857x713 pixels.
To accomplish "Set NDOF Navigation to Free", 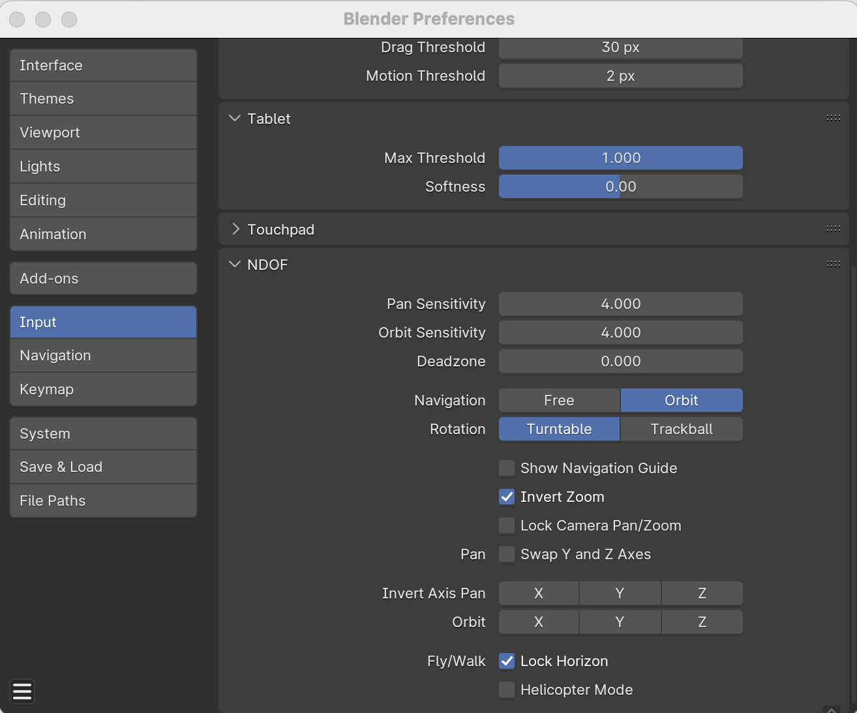I will 559,400.
